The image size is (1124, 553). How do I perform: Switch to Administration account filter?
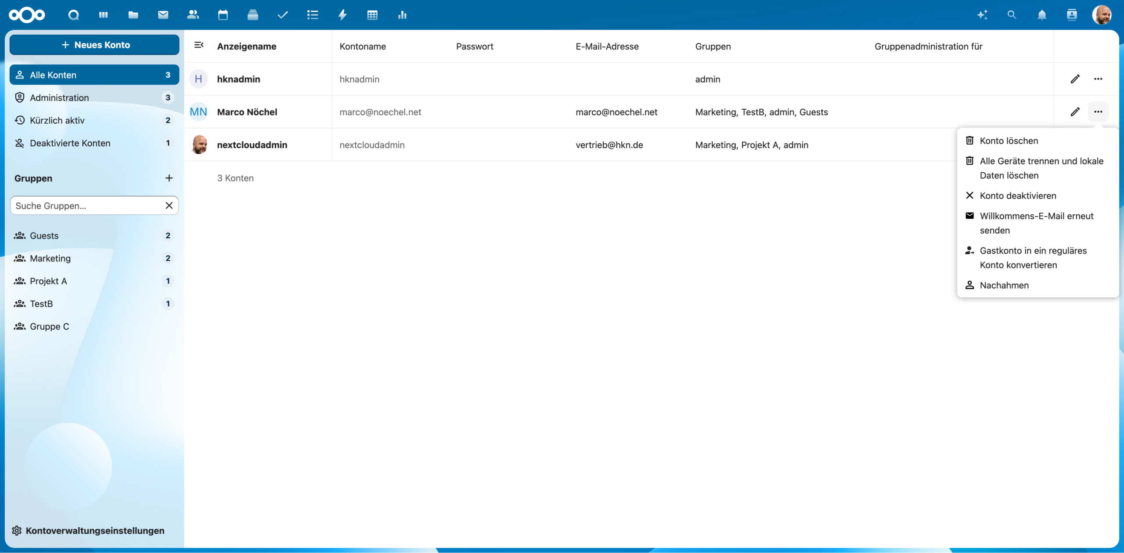58,97
